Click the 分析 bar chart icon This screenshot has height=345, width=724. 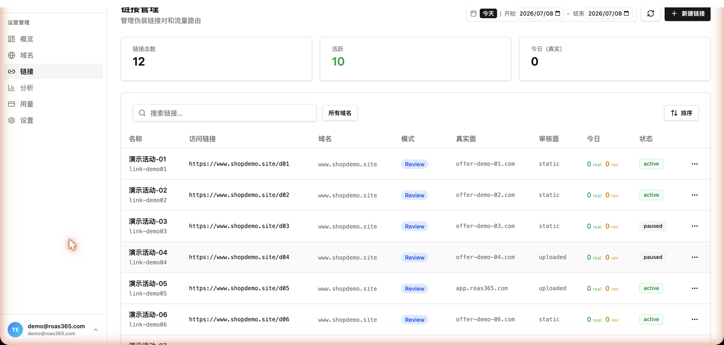pos(12,88)
